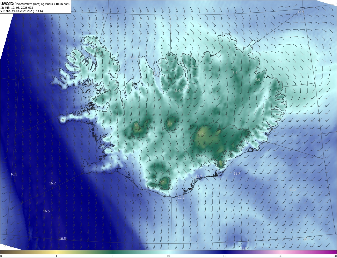Click the 1 tick on the color scale
Viewport: 337px width, 258px height.
(x=56, y=256)
